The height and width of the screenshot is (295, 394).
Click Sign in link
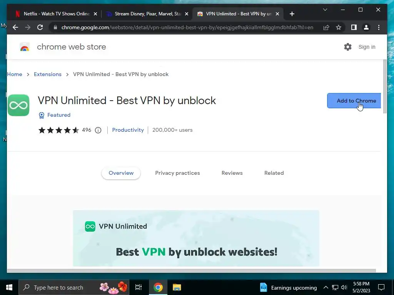pyautogui.click(x=367, y=47)
